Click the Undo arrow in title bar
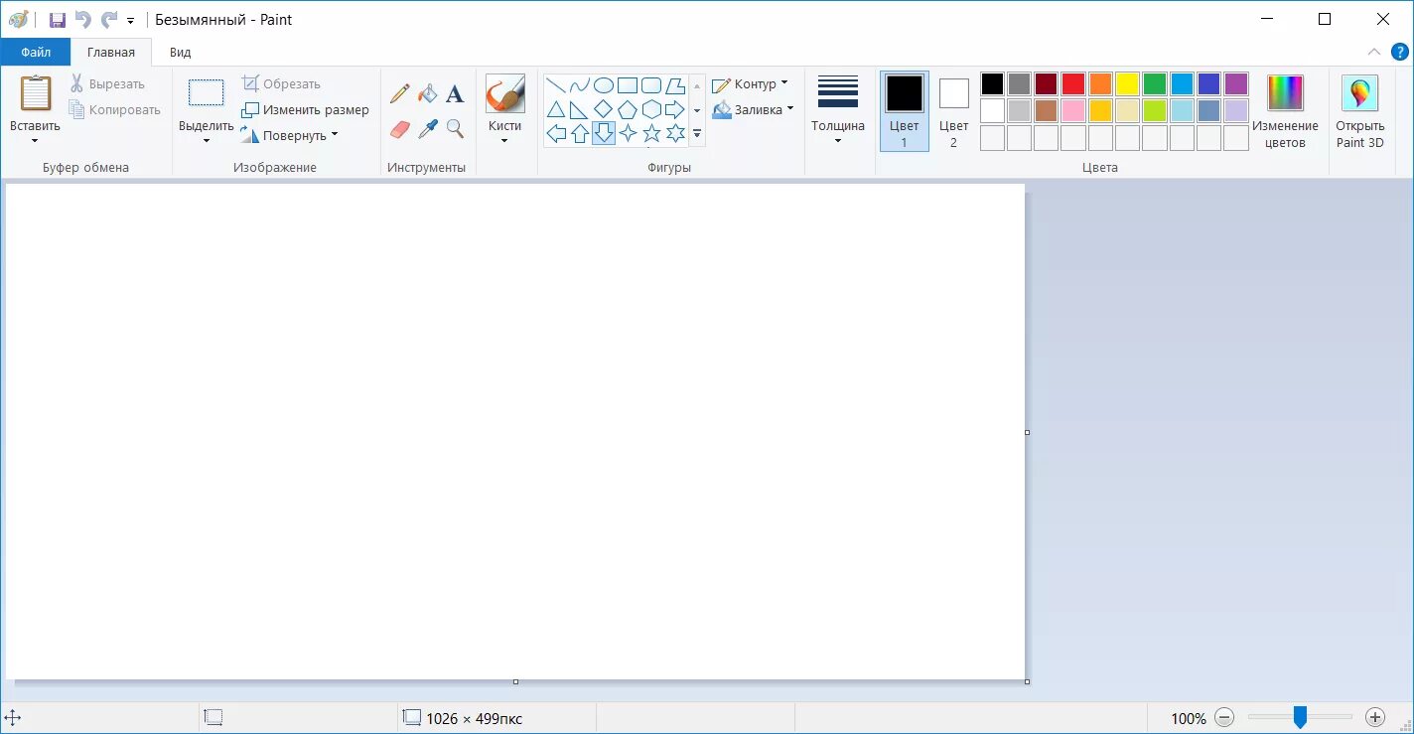Viewport: 1414px width, 734px height. [83, 20]
